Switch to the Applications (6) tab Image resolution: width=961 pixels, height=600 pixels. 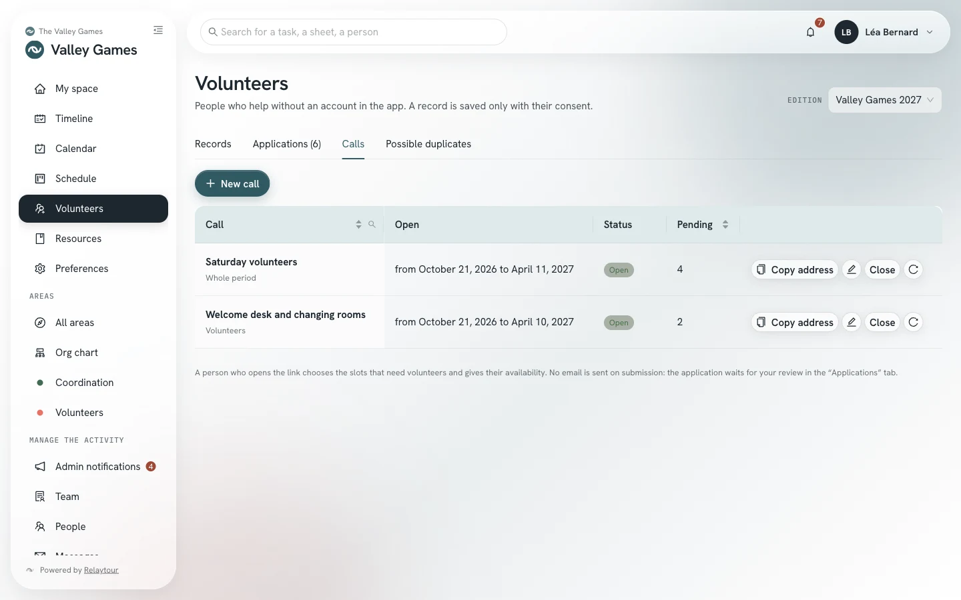pos(287,144)
